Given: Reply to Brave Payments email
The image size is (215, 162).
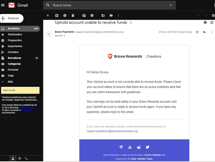Looking at the screenshot, I should coord(204,32).
